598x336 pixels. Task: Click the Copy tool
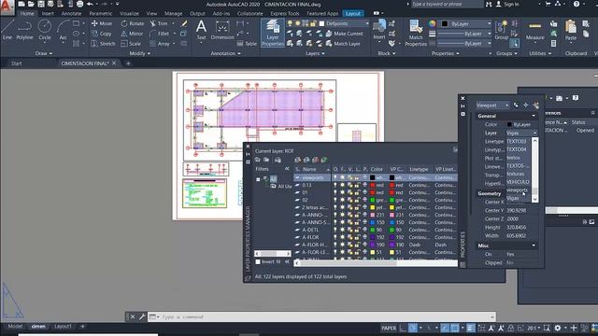tap(102, 34)
